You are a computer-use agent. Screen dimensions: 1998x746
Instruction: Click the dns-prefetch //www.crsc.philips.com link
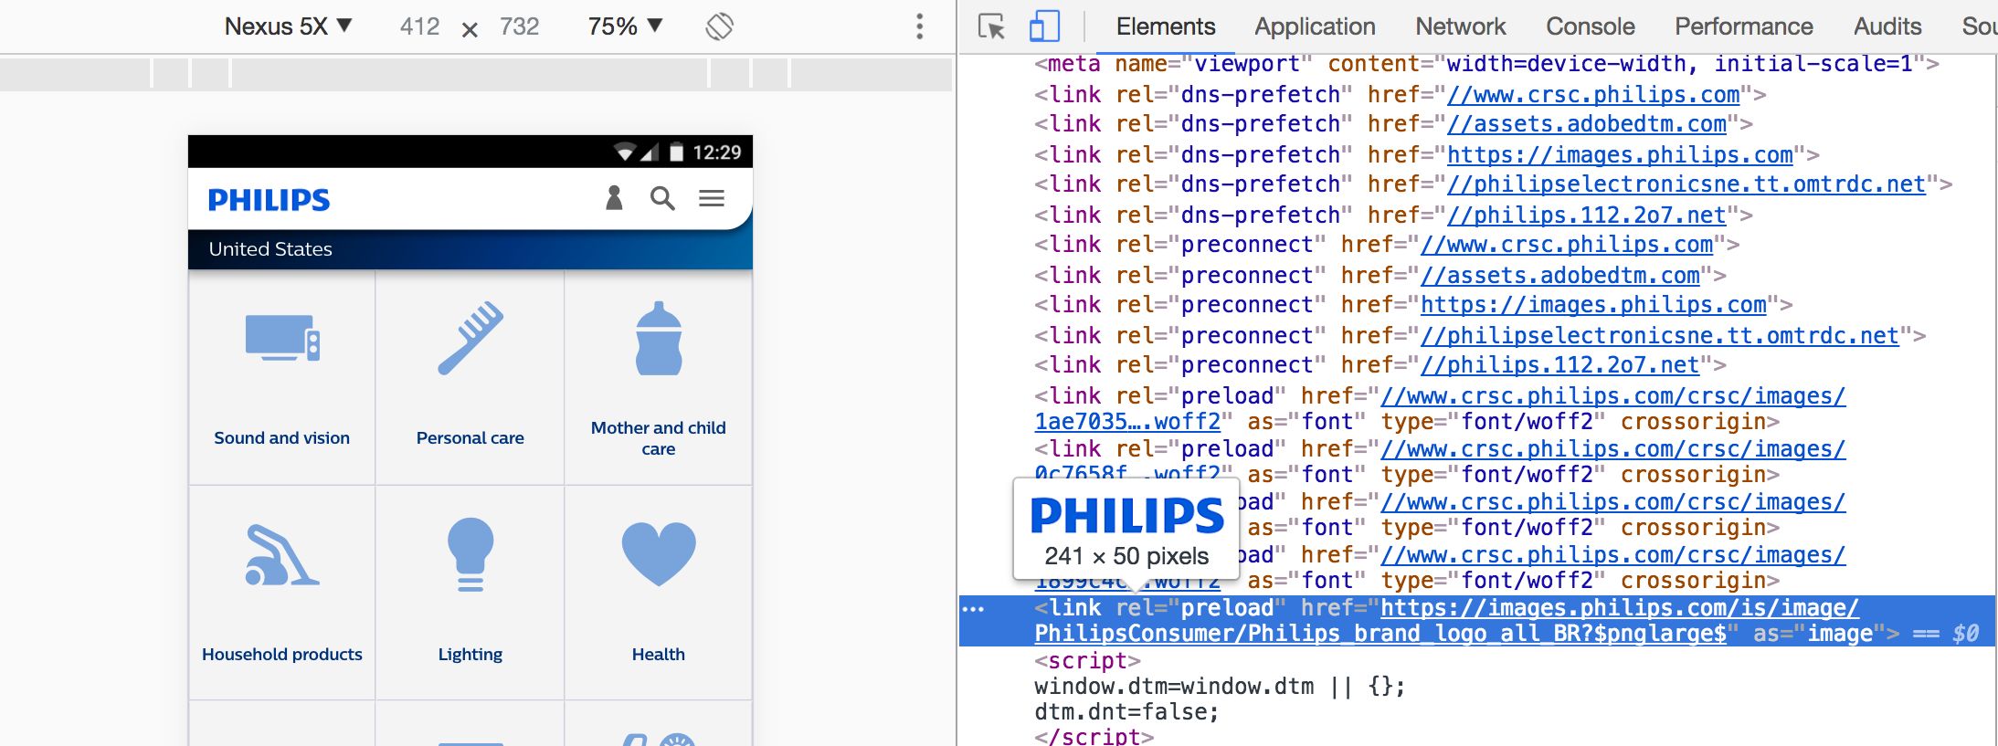[1593, 95]
